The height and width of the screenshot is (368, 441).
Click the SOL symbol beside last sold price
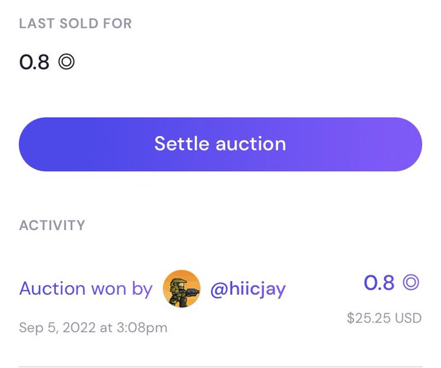(66, 62)
